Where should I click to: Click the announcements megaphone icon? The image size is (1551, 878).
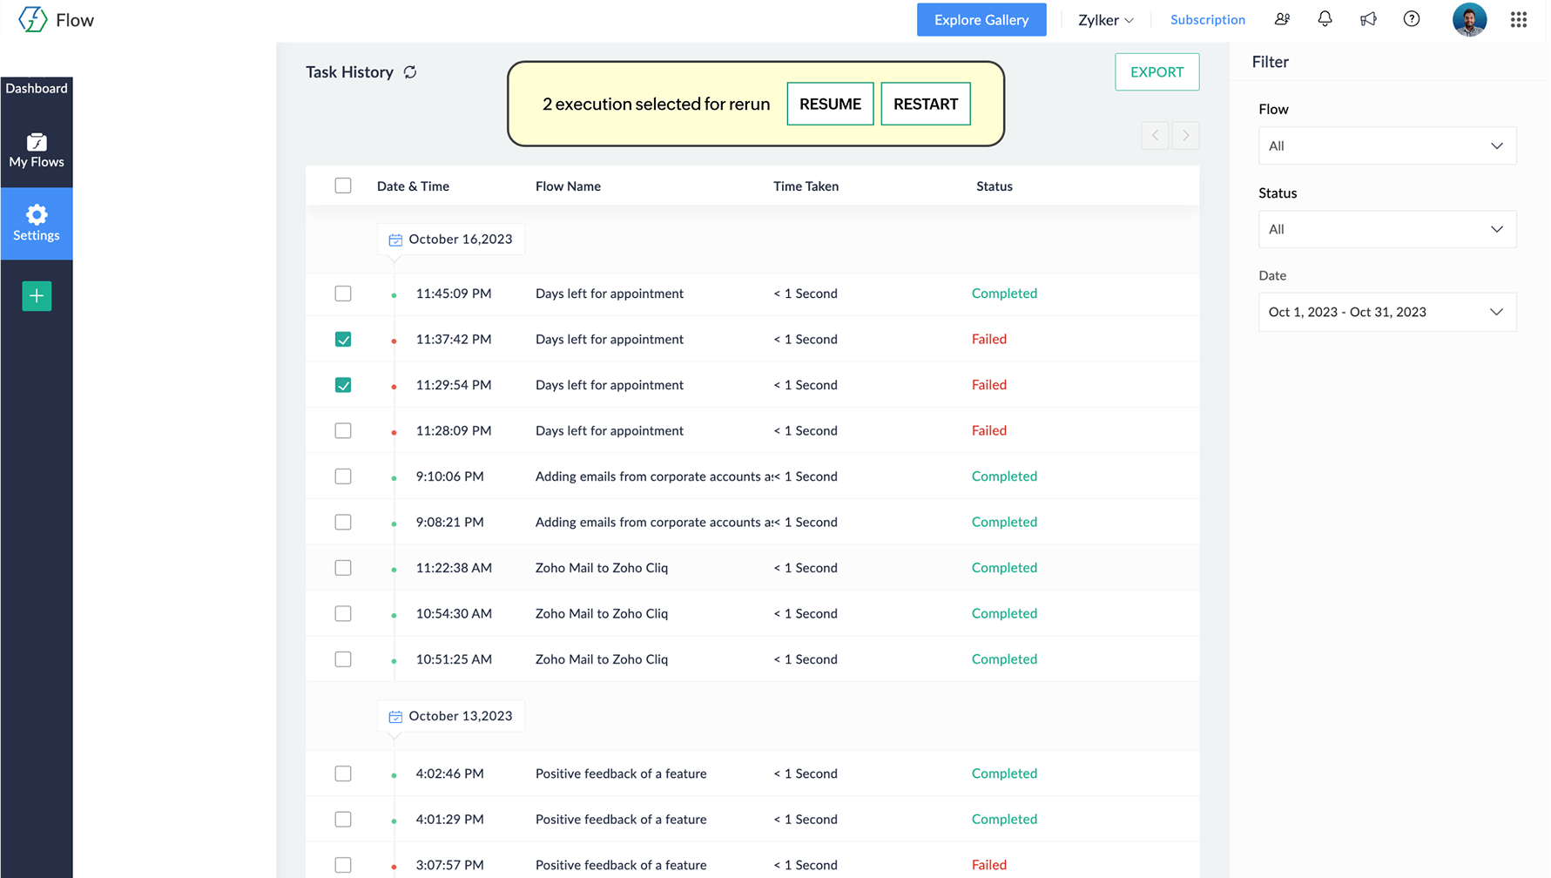pyautogui.click(x=1368, y=19)
